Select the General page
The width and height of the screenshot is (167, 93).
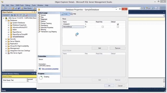43,15
